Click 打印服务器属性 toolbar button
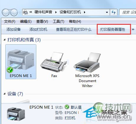The height and width of the screenshot is (124, 136). [x=113, y=29]
